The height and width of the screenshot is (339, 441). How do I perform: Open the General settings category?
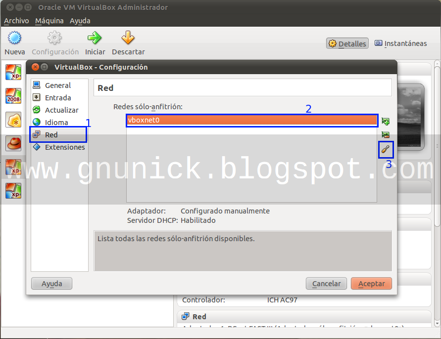(57, 85)
